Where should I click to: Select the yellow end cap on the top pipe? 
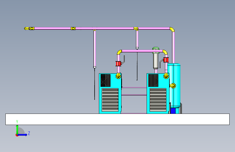click(27, 28)
